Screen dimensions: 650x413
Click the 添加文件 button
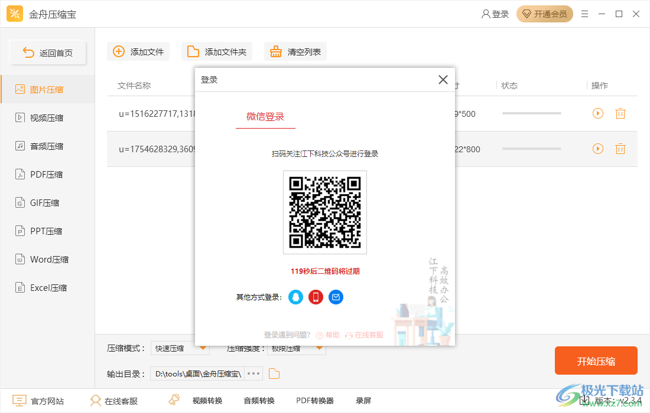pyautogui.click(x=138, y=52)
